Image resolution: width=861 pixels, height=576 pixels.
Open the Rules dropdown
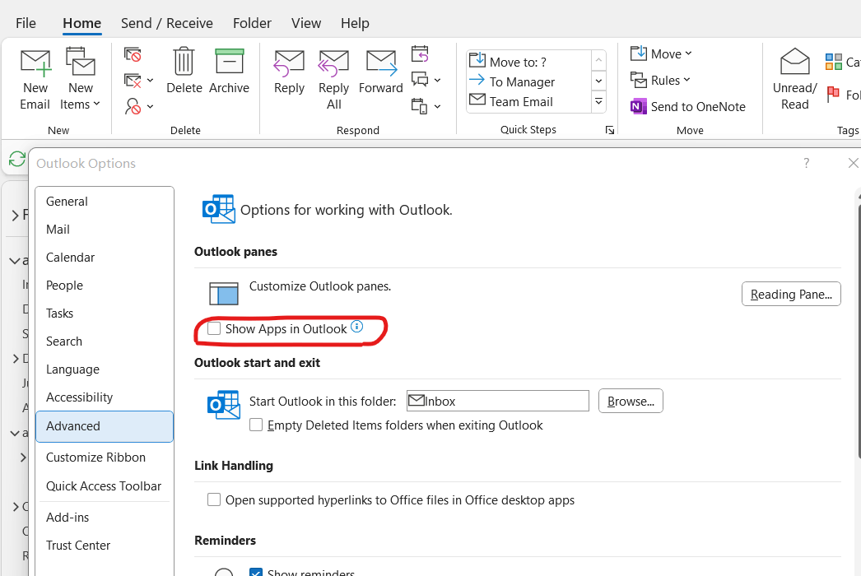660,80
